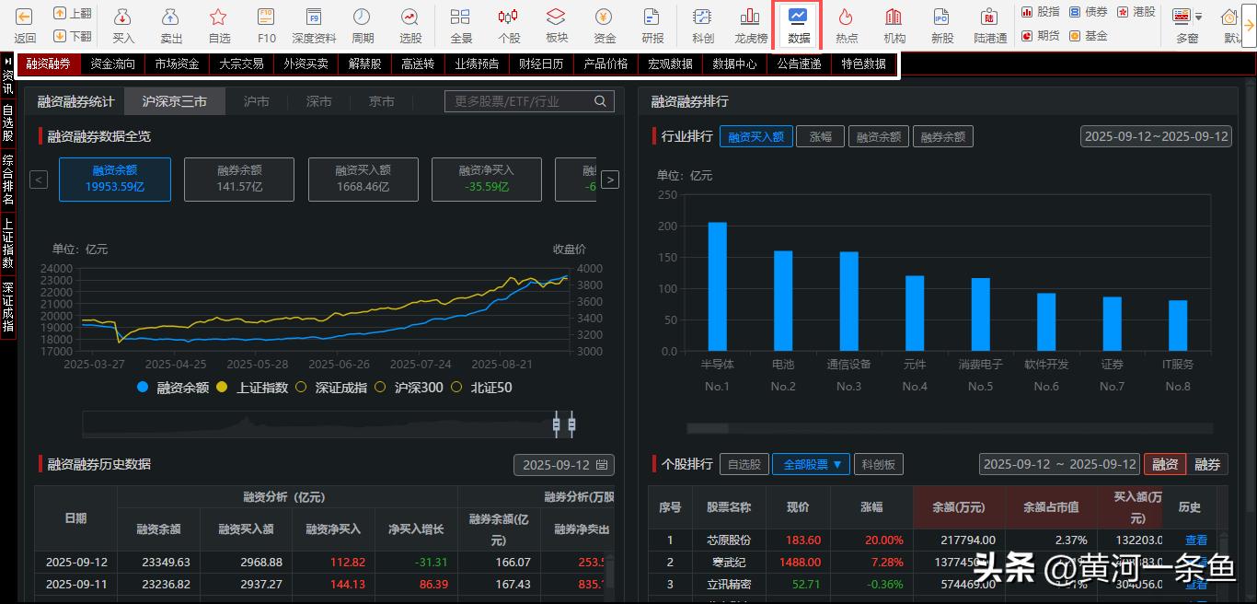
Task: Click the 卖出 sell icon
Action: [171, 24]
